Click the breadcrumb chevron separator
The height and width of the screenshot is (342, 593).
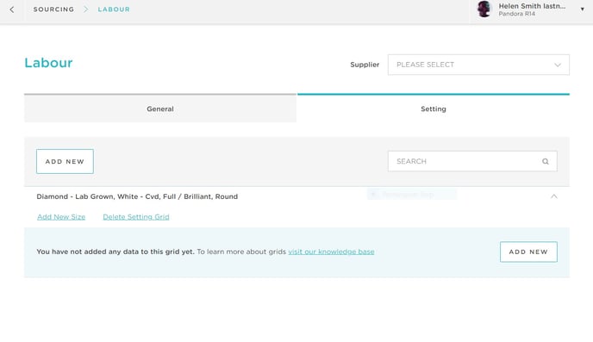click(86, 9)
